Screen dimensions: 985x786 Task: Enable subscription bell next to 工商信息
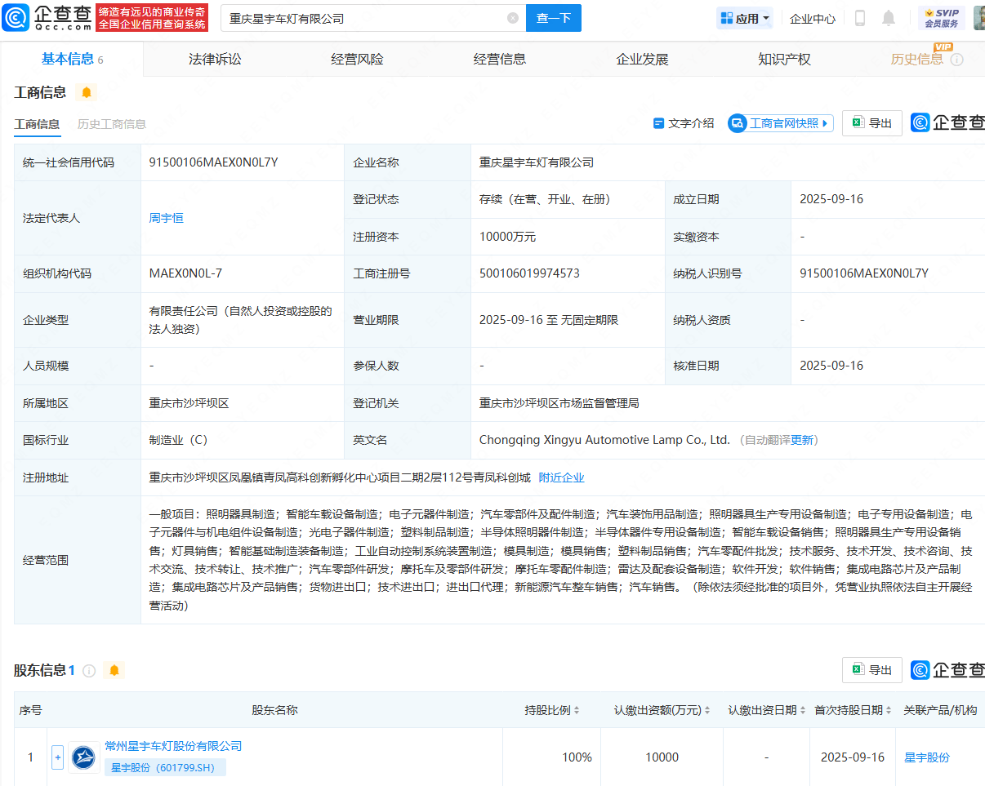[x=86, y=92]
